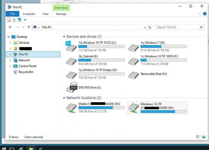Expand the Network tree node
The width and height of the screenshot is (209, 150).
pyautogui.click(x=10, y=60)
